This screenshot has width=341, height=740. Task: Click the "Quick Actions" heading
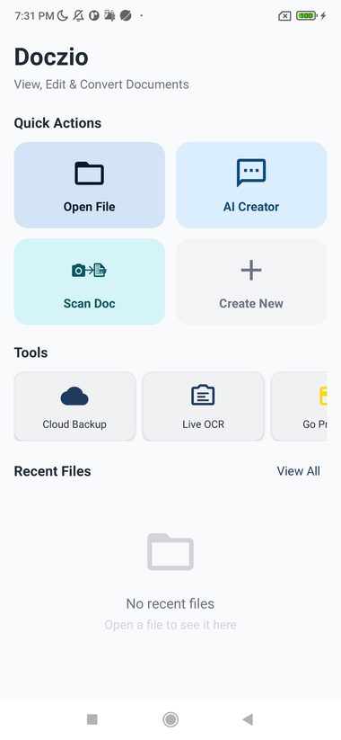[57, 123]
